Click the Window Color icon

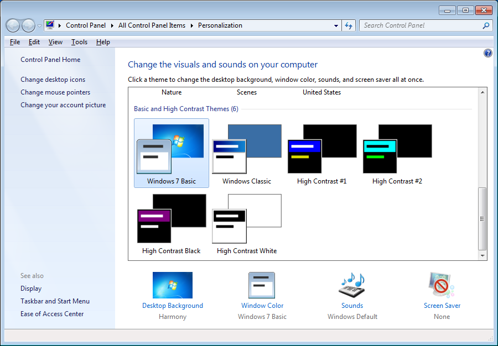click(x=262, y=285)
